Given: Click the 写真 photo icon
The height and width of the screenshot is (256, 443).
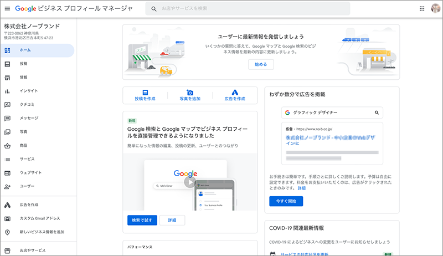Looking at the screenshot, I should click(7, 132).
